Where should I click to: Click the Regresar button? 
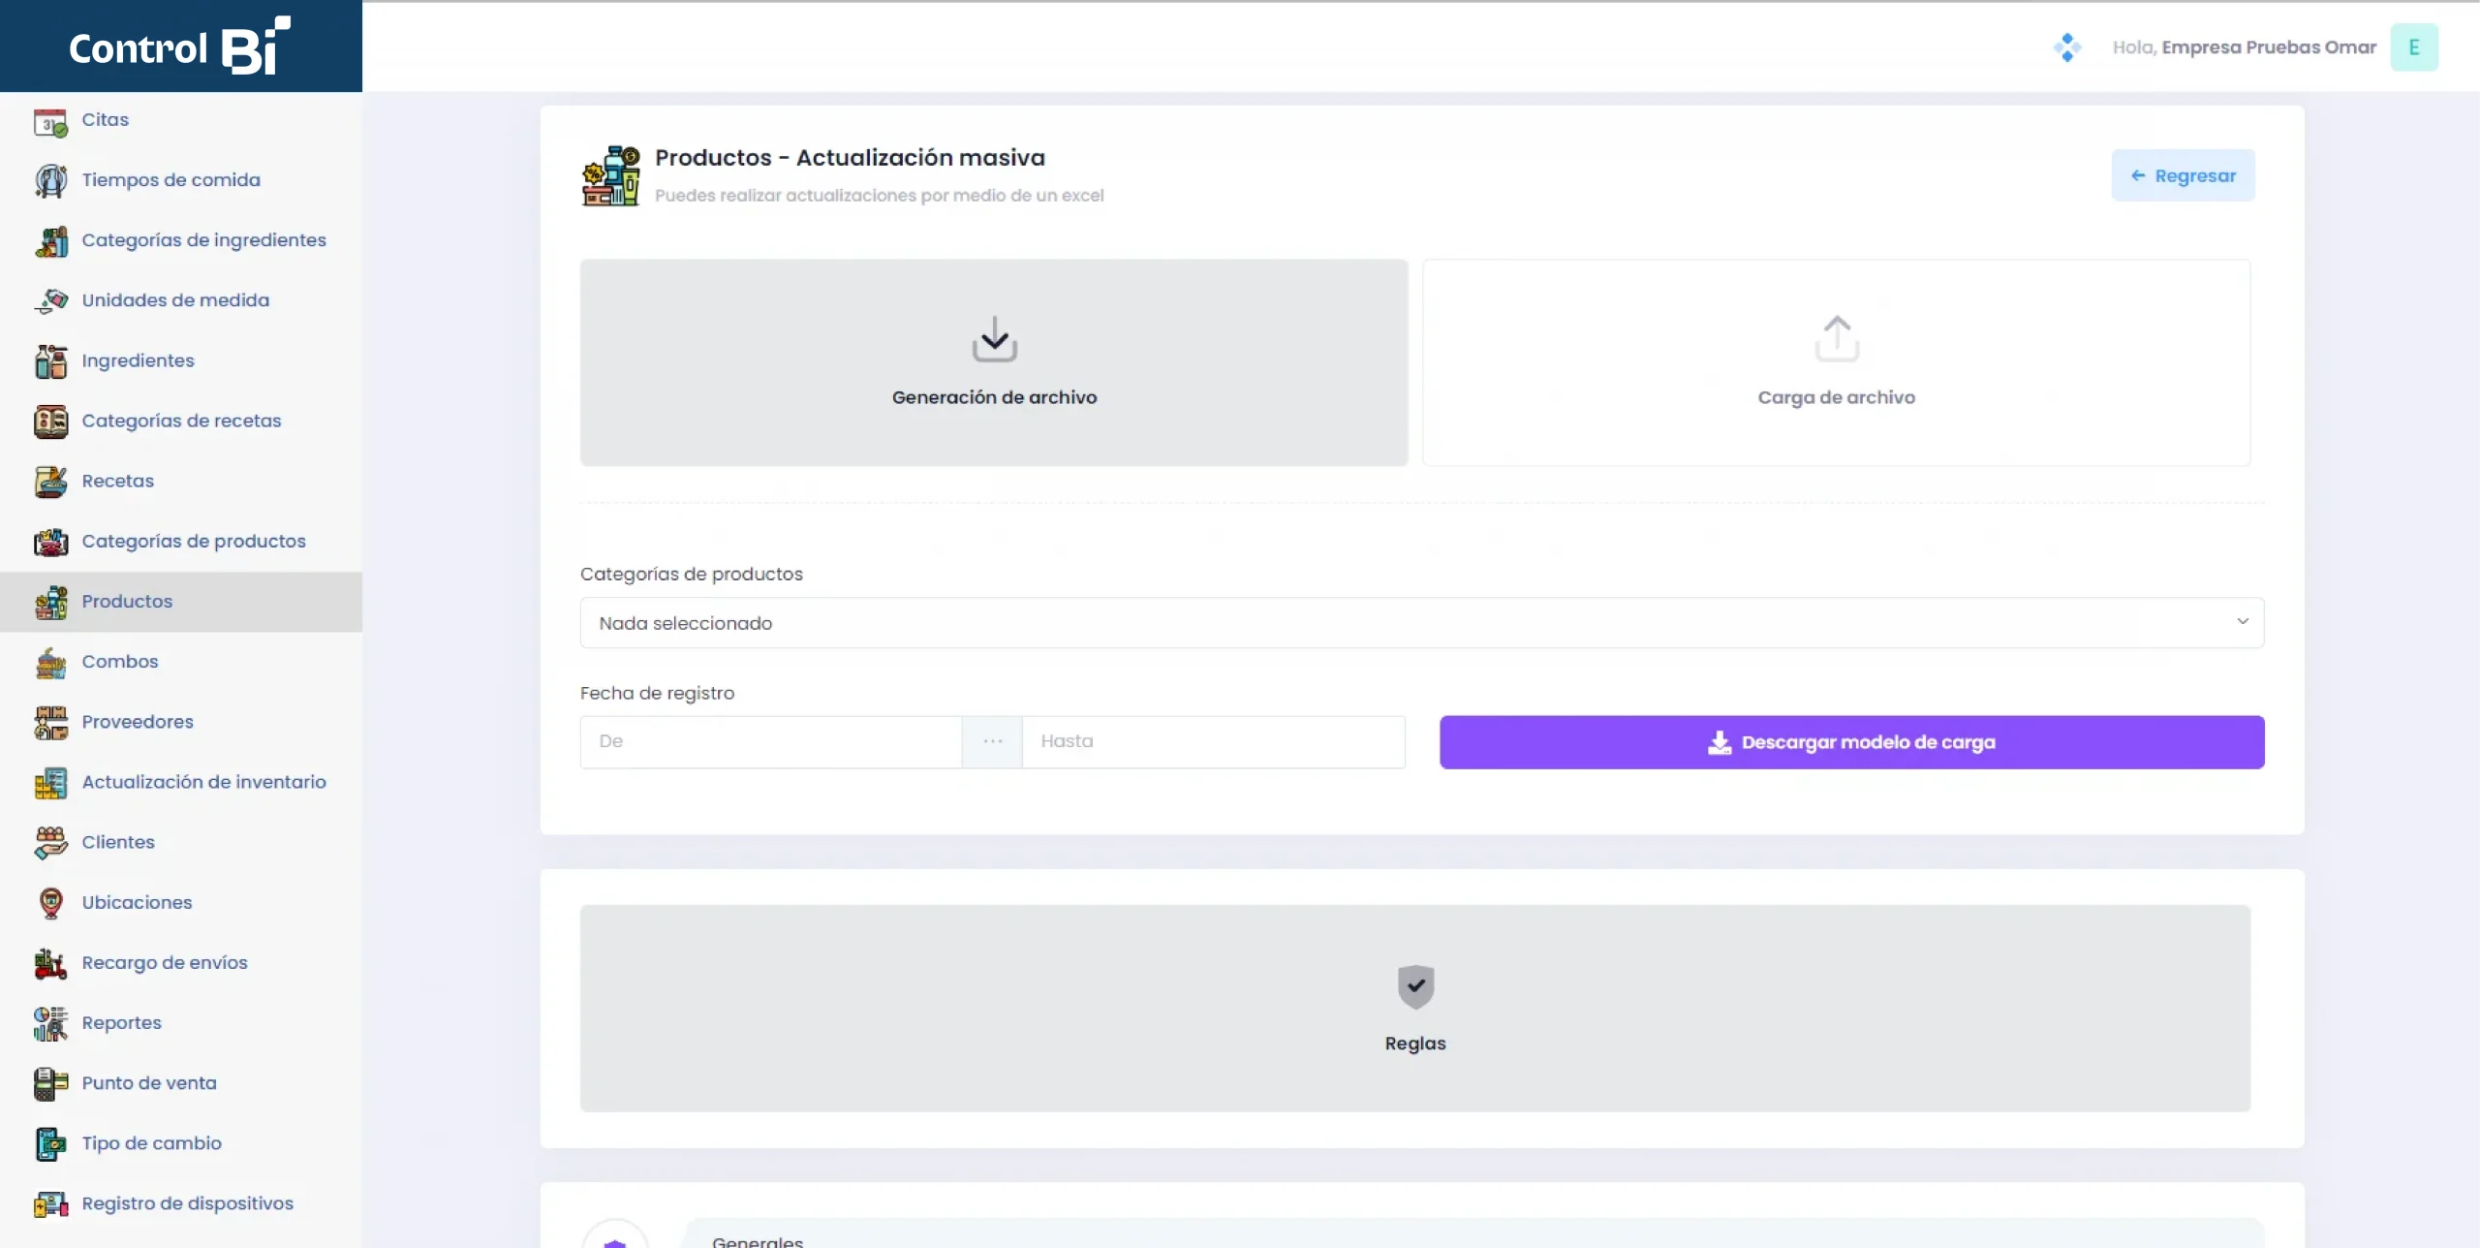click(x=2183, y=175)
